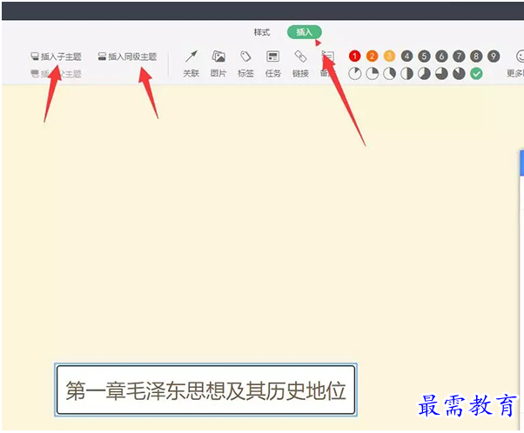524x433 pixels.
Task: Choose the one-eighth progress pie icon
Action: tap(354, 74)
